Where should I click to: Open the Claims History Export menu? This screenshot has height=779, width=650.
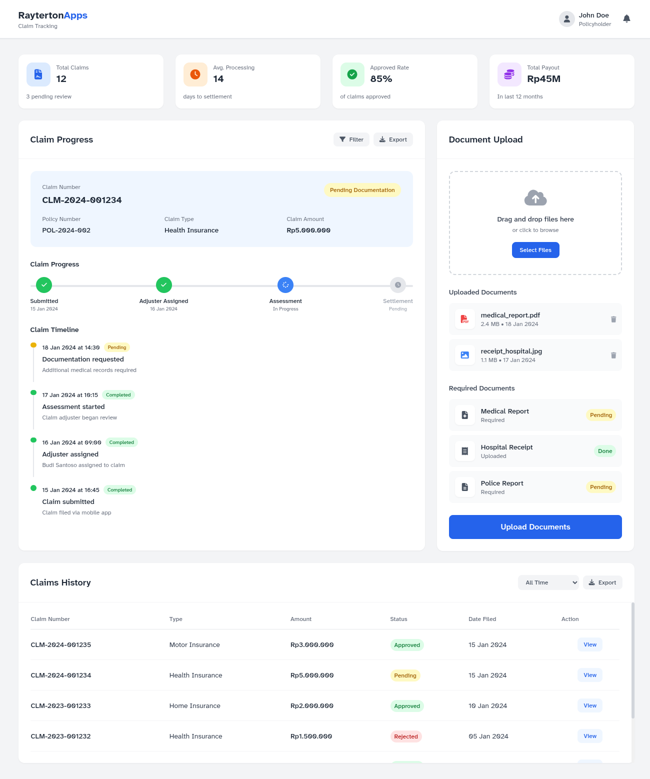coord(602,582)
